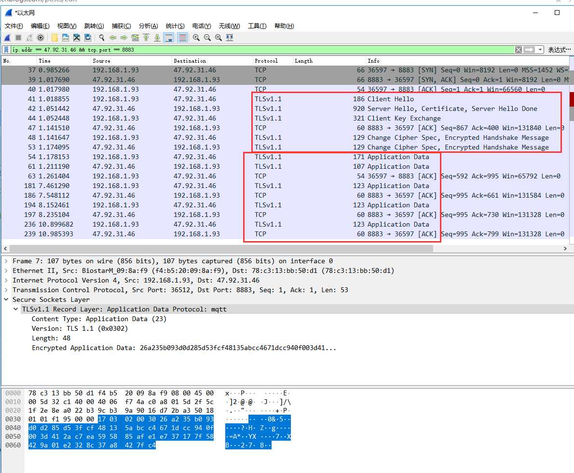
Task: Open the 视图(V) menu
Action: tap(67, 26)
